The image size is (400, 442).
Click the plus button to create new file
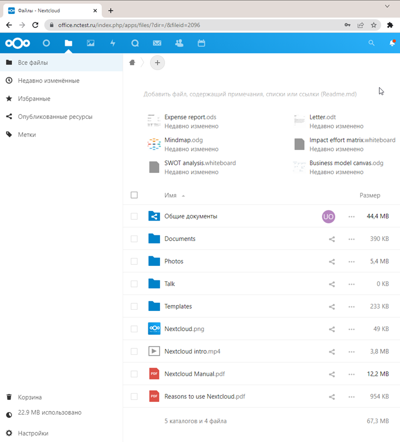157,63
